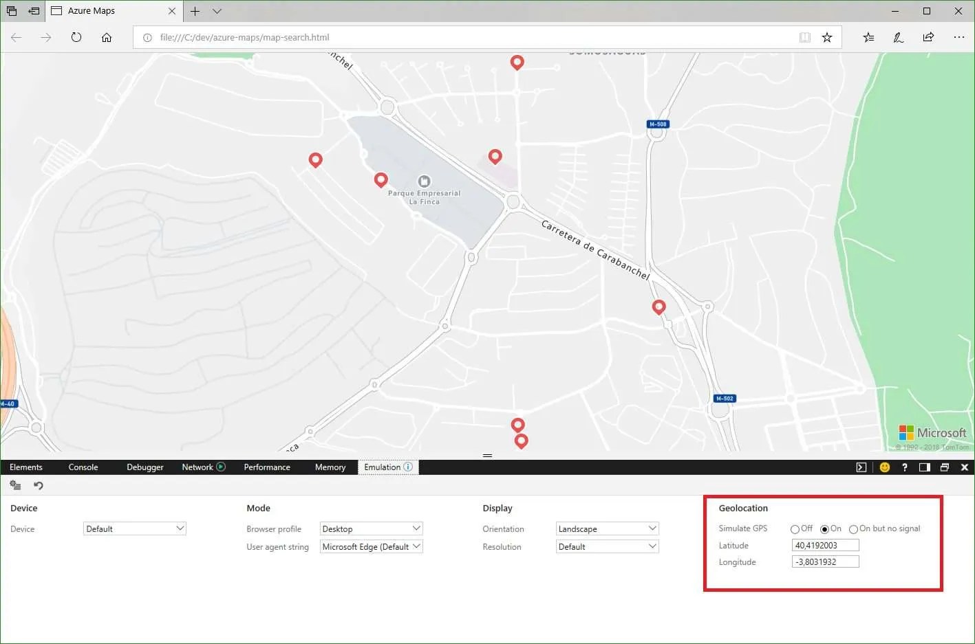Screen dimensions: 975x644
Task: Open the Device dropdown
Action: click(135, 529)
